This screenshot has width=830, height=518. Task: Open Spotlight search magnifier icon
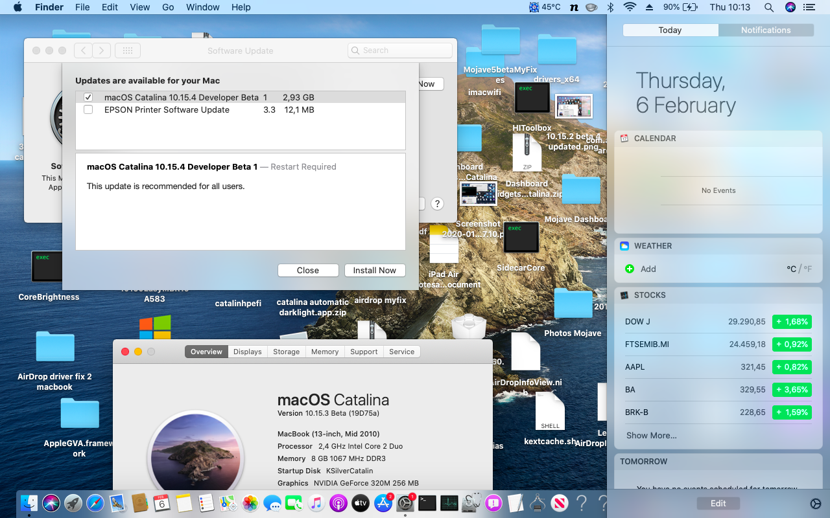[x=769, y=7]
